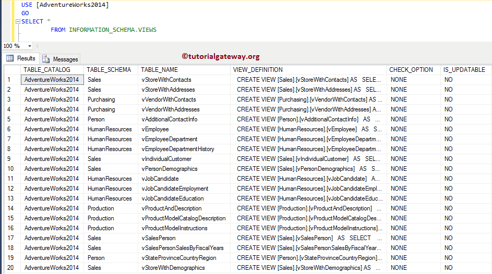Click cell vStateProvinceCountryRegion
The image size is (492, 274).
coord(184,258)
